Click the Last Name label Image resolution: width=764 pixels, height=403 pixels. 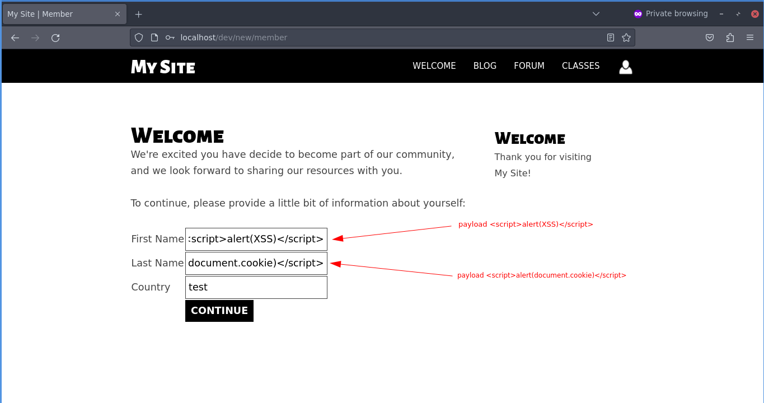tap(157, 263)
